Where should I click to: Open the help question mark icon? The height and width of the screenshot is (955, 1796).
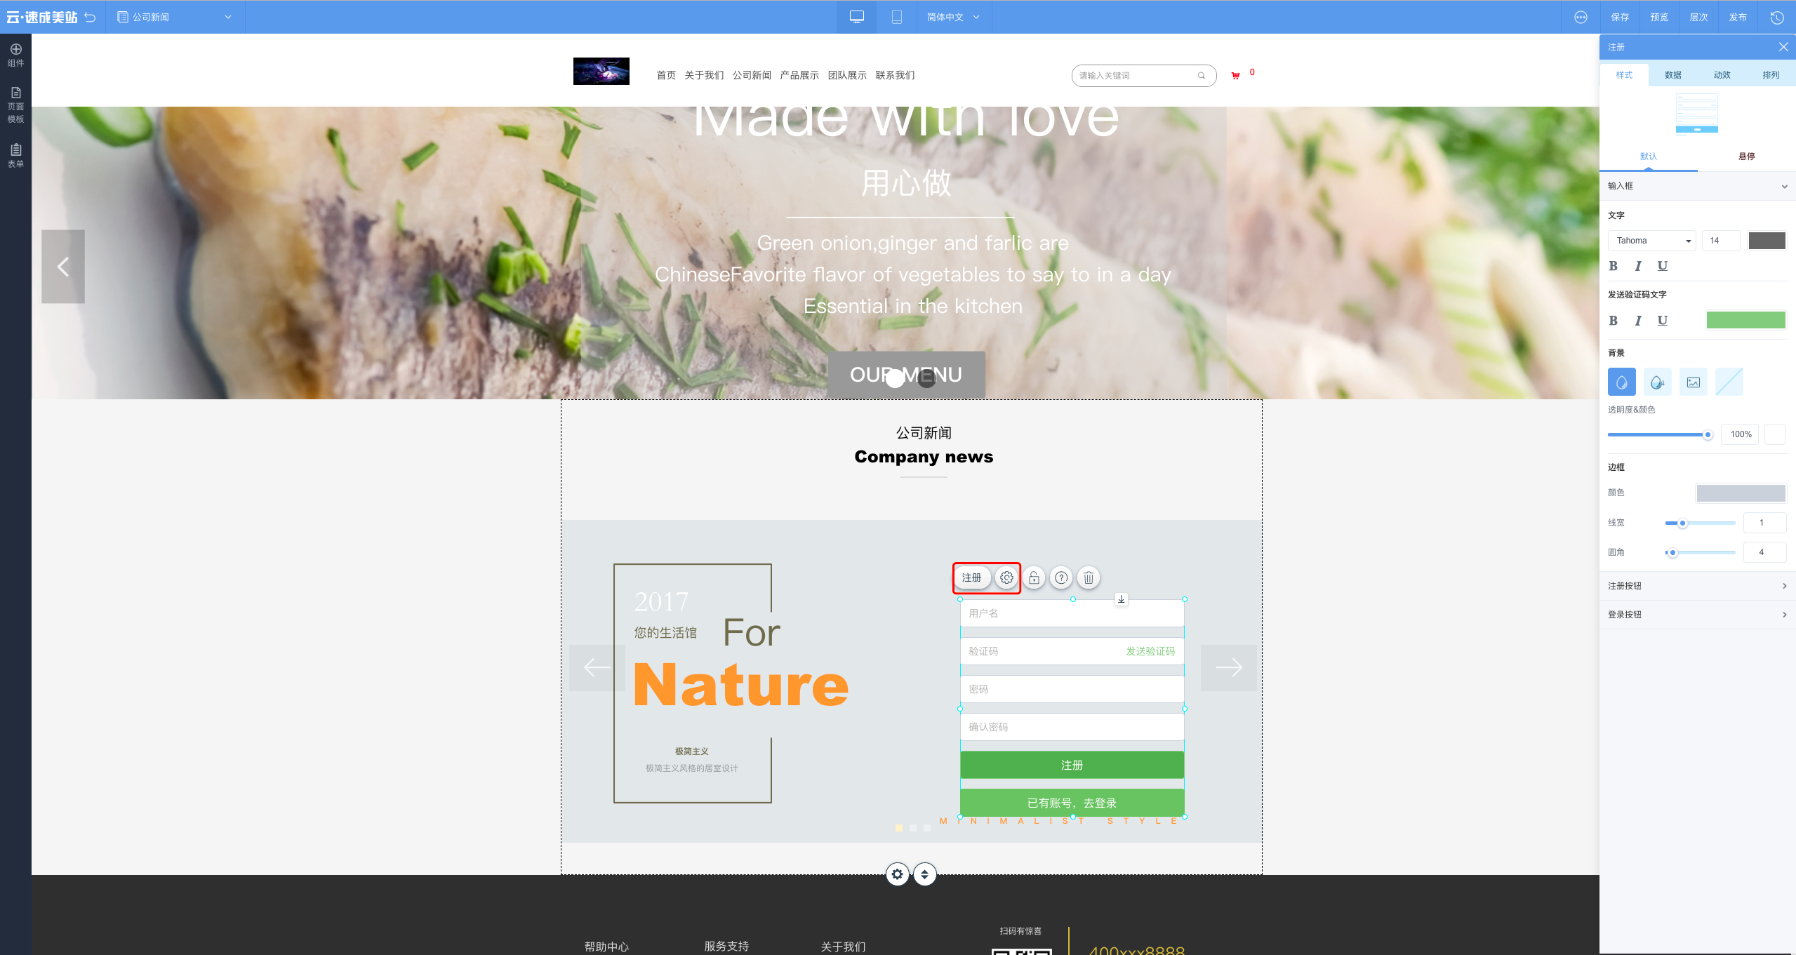click(1061, 577)
